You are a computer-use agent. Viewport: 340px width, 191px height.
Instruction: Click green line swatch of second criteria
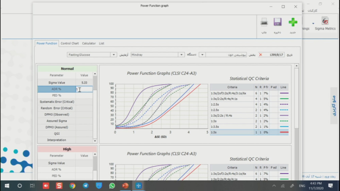[x=284, y=99]
